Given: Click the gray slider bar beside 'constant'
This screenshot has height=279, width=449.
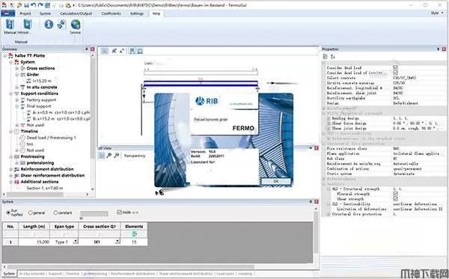Looking at the screenshot, I should coord(94,213).
